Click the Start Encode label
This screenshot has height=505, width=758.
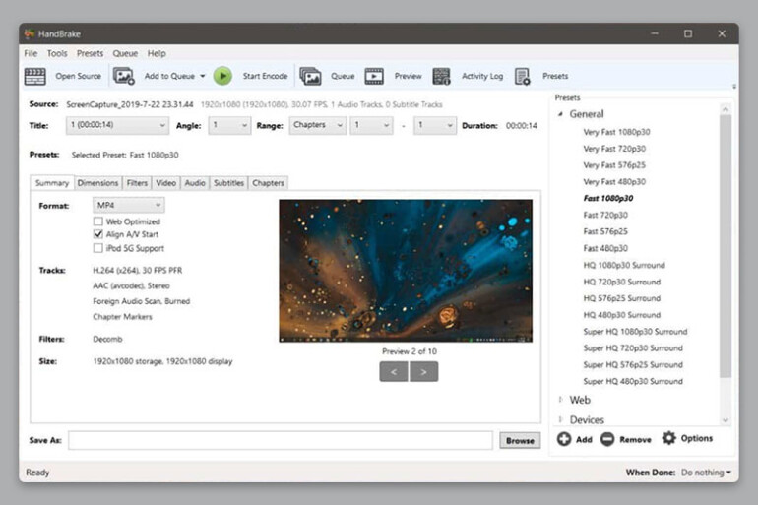265,76
